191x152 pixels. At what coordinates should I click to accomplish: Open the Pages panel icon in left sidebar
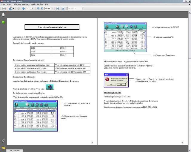click(x=3, y=15)
